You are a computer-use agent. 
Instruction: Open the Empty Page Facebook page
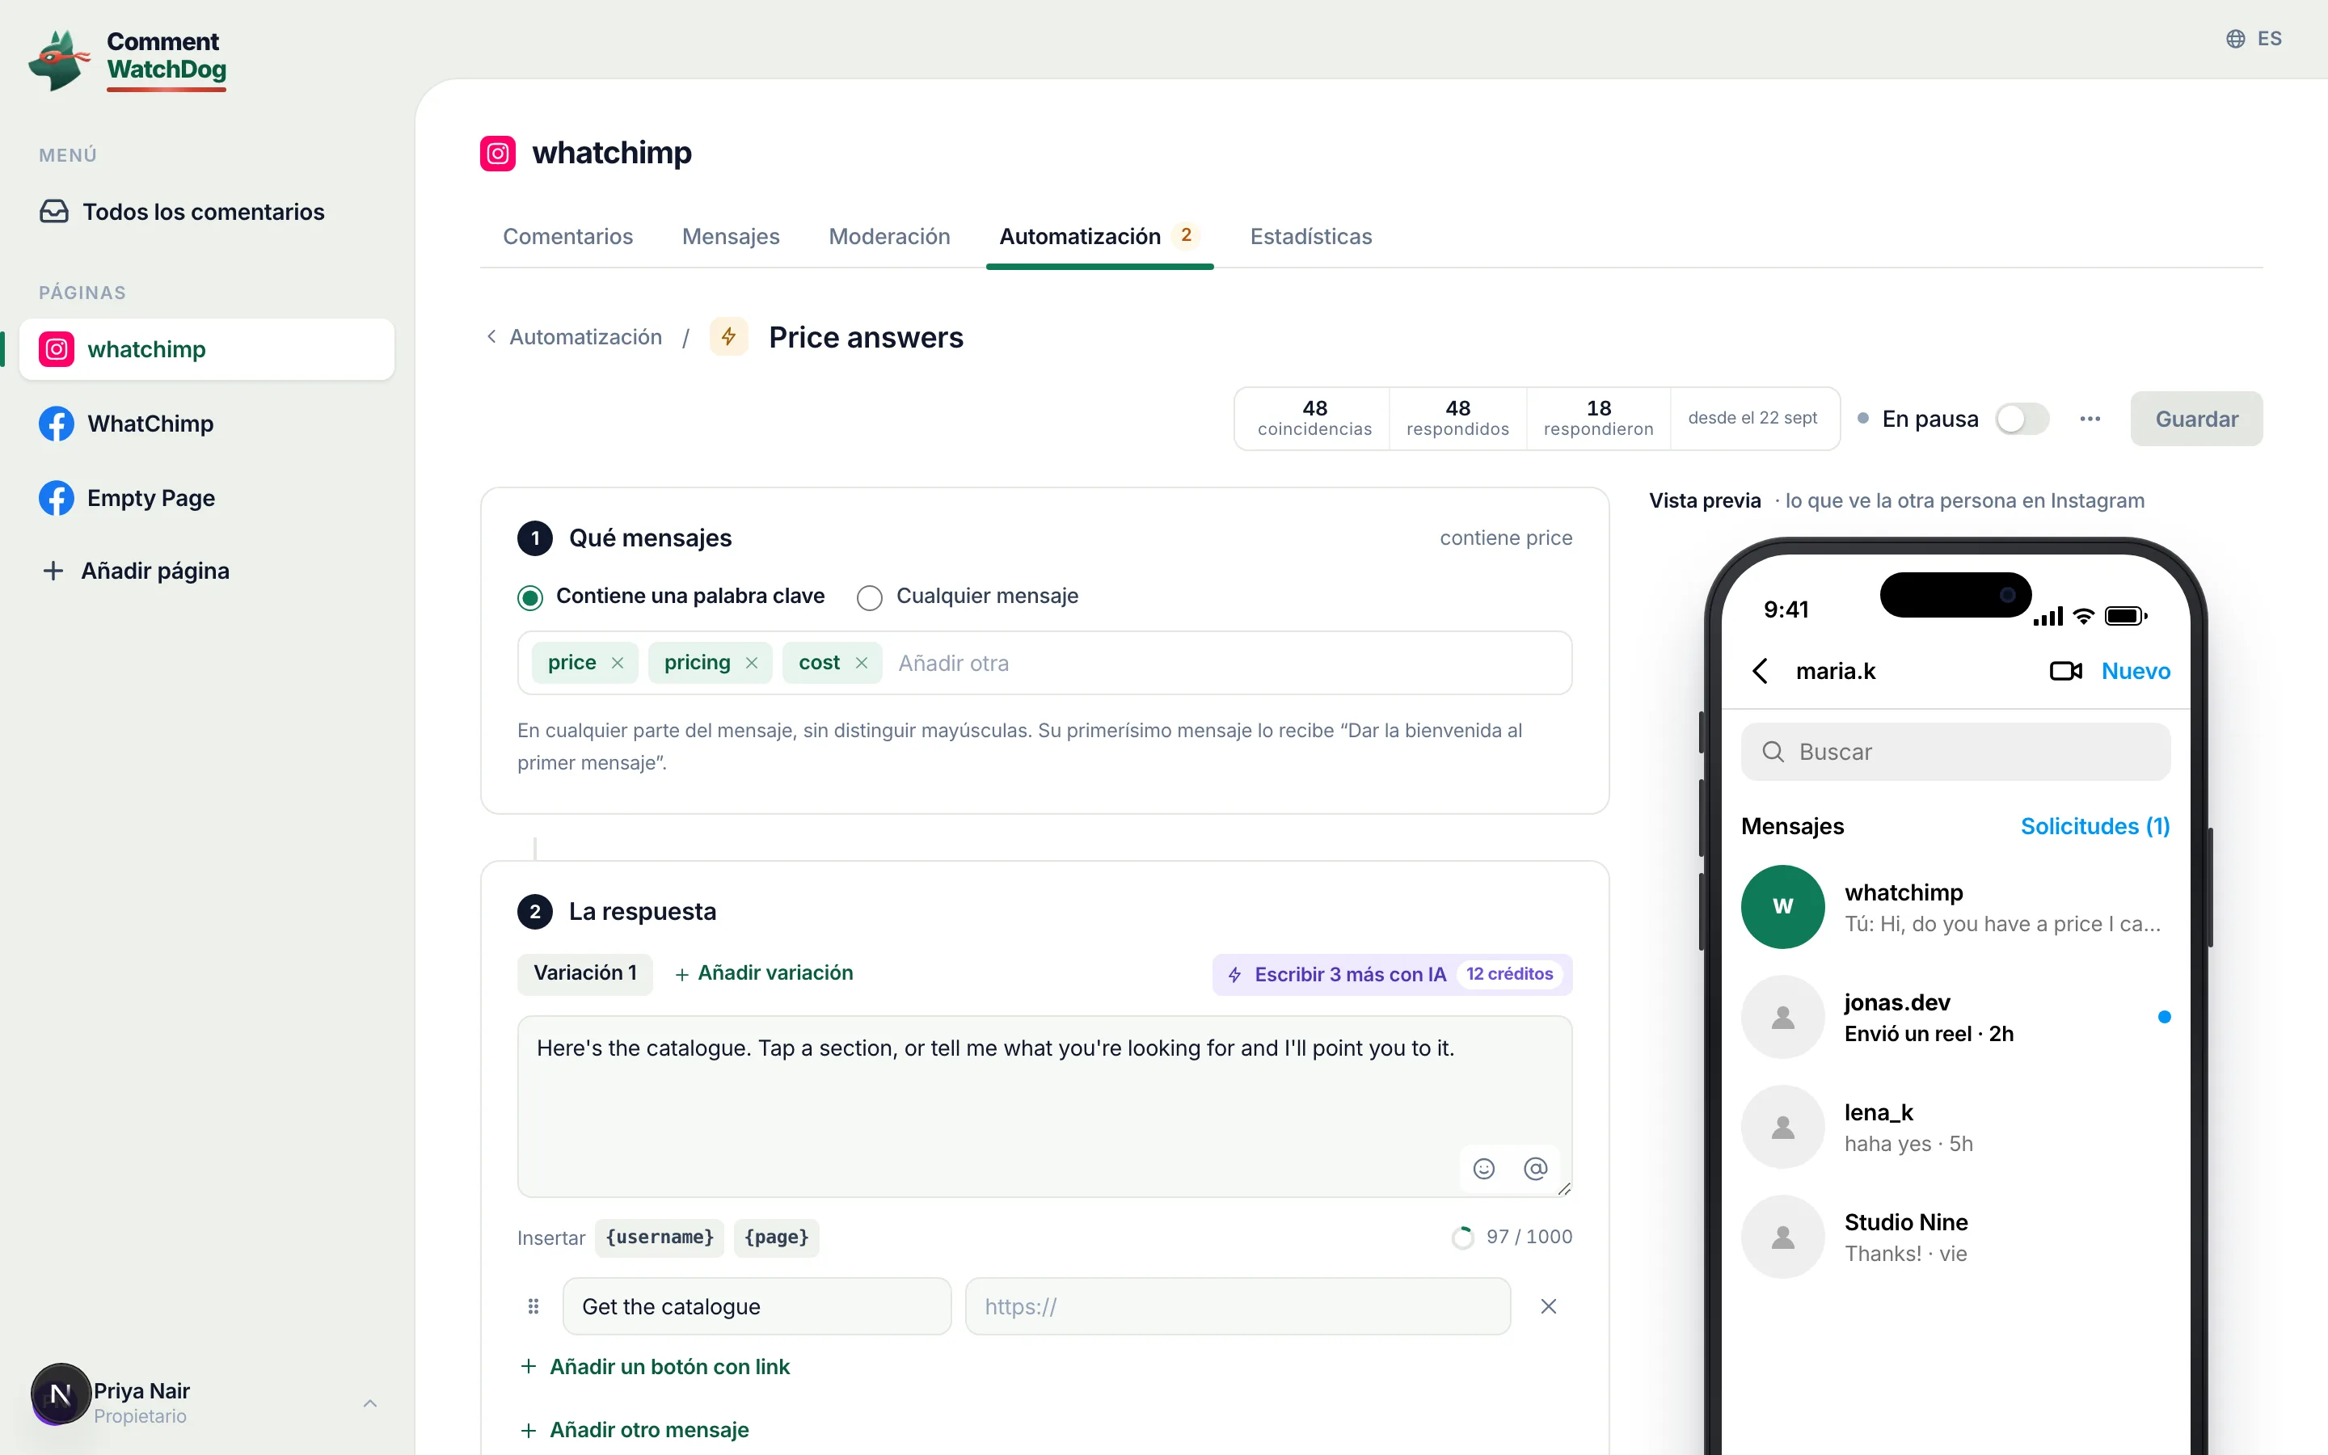pyautogui.click(x=207, y=497)
